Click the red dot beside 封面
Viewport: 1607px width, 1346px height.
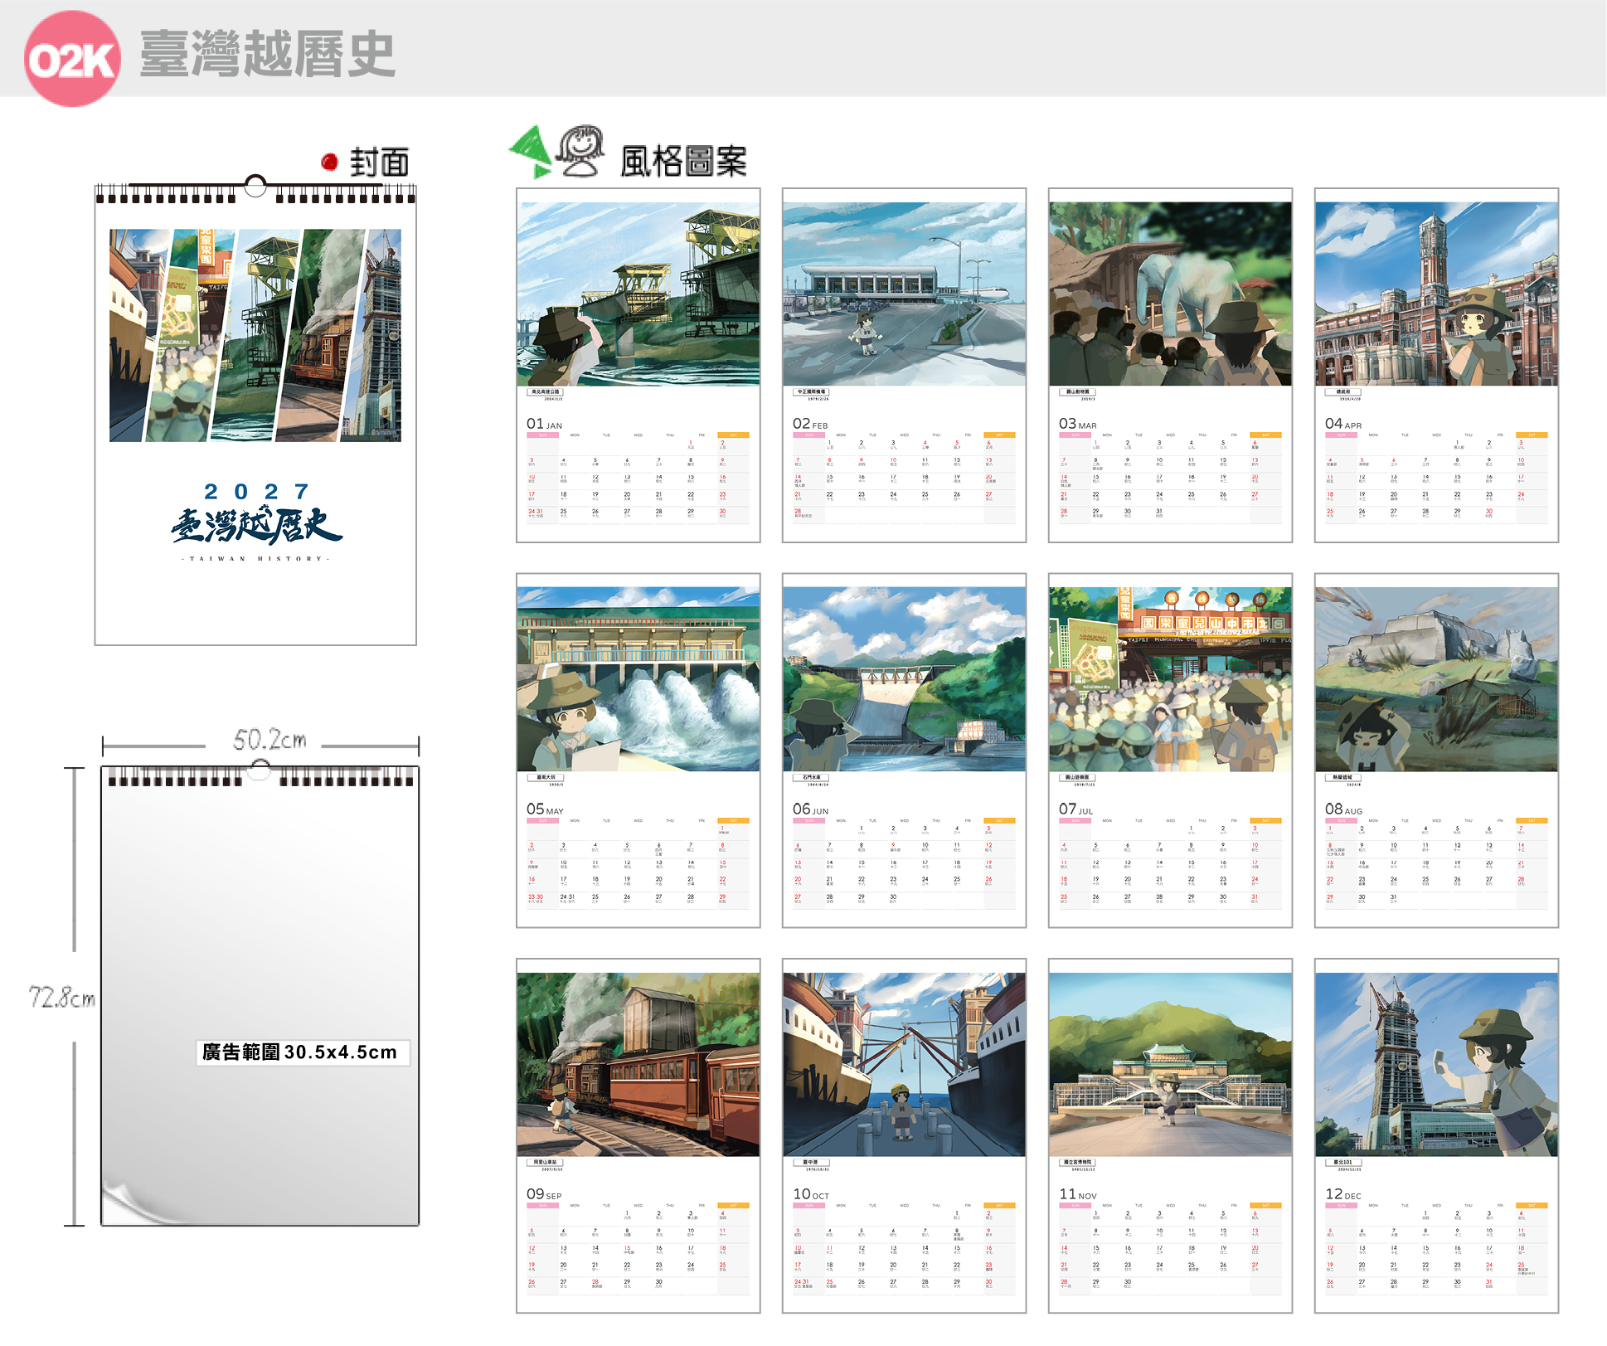(x=329, y=162)
